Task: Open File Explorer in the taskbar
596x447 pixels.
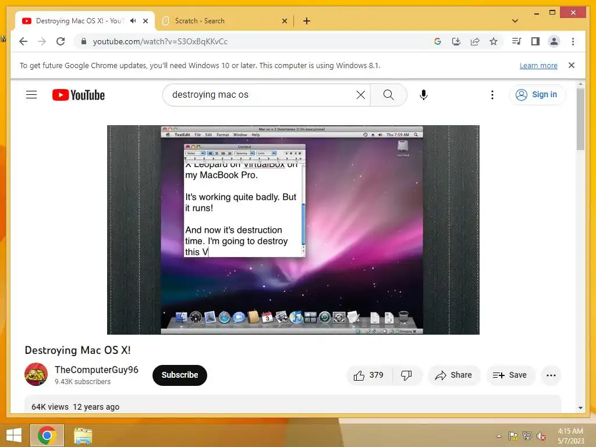Action: [x=83, y=435]
